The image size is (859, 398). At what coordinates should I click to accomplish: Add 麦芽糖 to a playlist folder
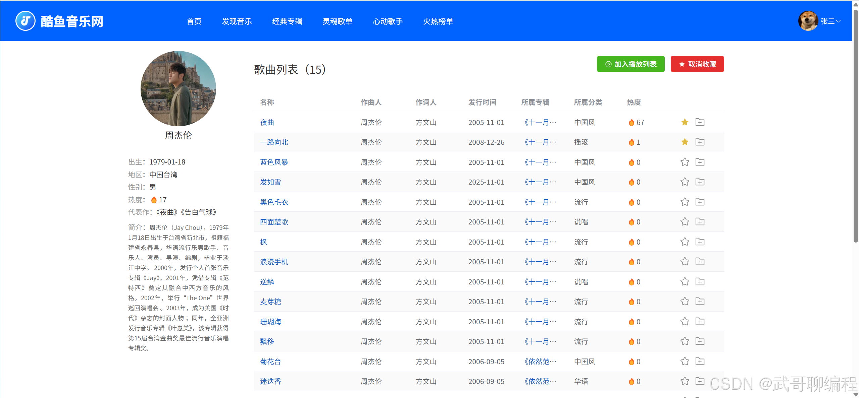pyautogui.click(x=700, y=302)
